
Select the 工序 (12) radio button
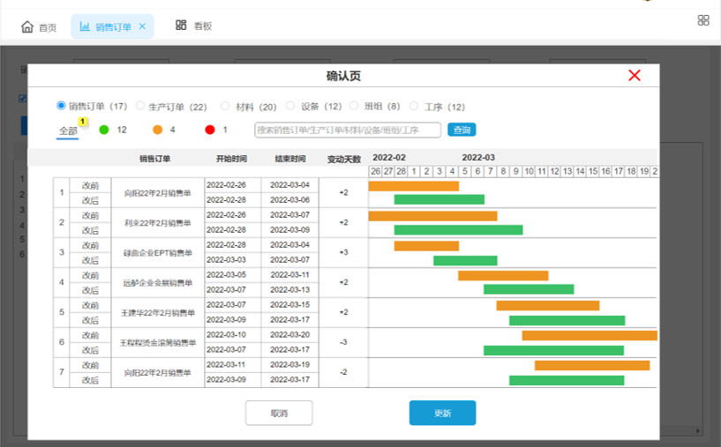(x=414, y=106)
